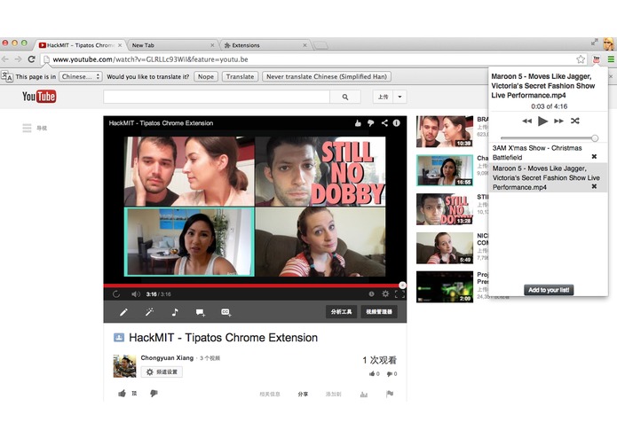
Task: Click the channel settings gear button
Action: click(x=162, y=372)
